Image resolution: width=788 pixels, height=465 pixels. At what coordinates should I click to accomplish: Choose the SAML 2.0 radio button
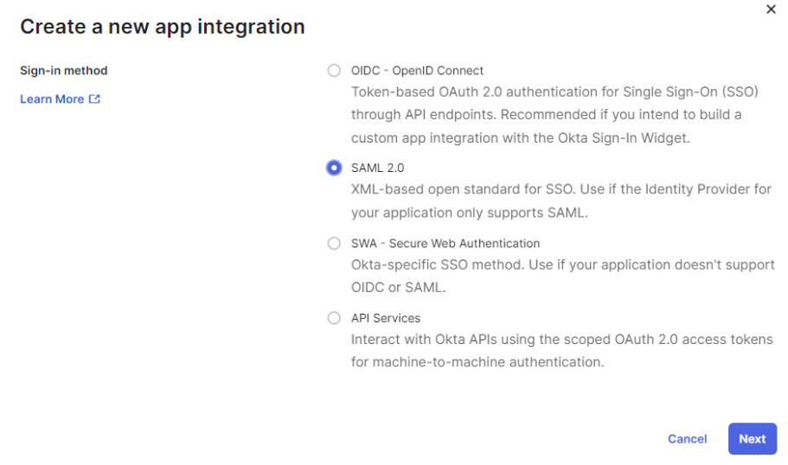click(x=334, y=169)
